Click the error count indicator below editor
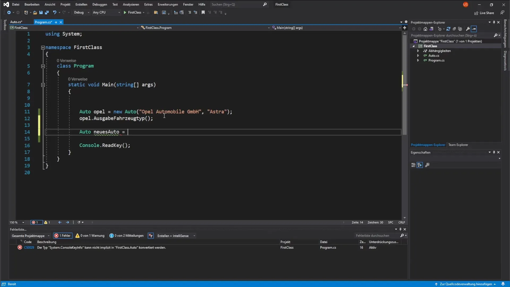The width and height of the screenshot is (510, 287). coord(36,222)
